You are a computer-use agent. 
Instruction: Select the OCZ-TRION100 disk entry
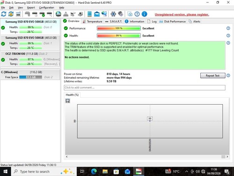tap(30, 59)
